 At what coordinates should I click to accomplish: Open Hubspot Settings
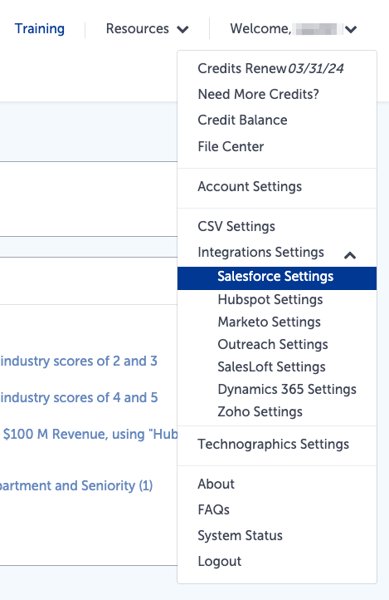pos(270,300)
